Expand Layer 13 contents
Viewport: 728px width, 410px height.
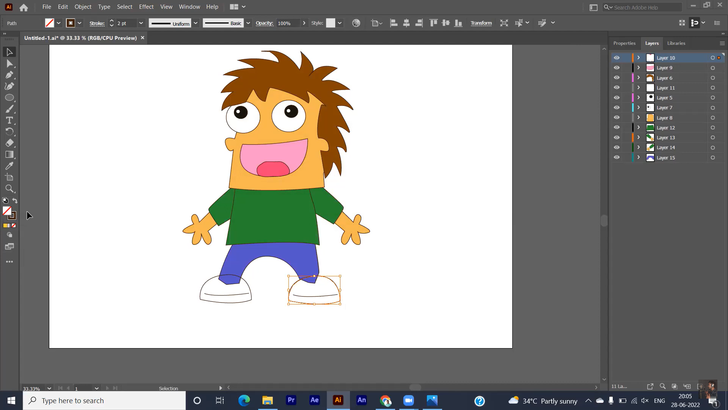[639, 137]
